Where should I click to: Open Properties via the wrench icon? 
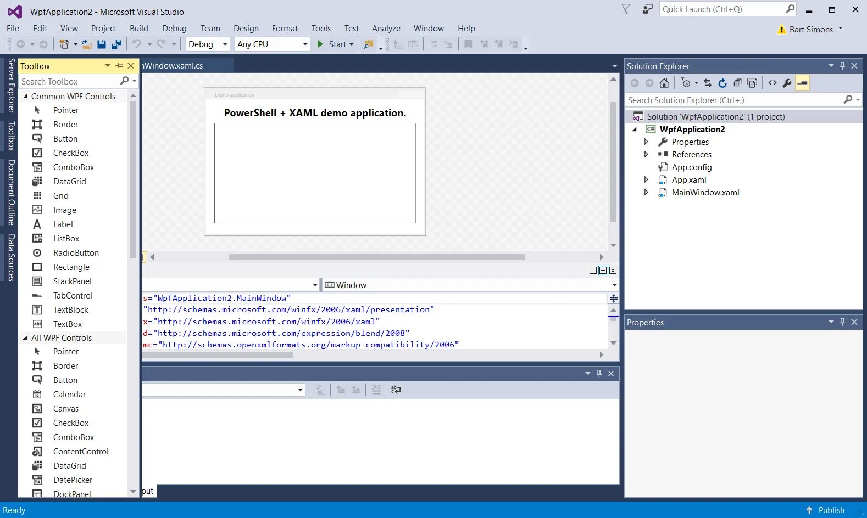click(787, 83)
